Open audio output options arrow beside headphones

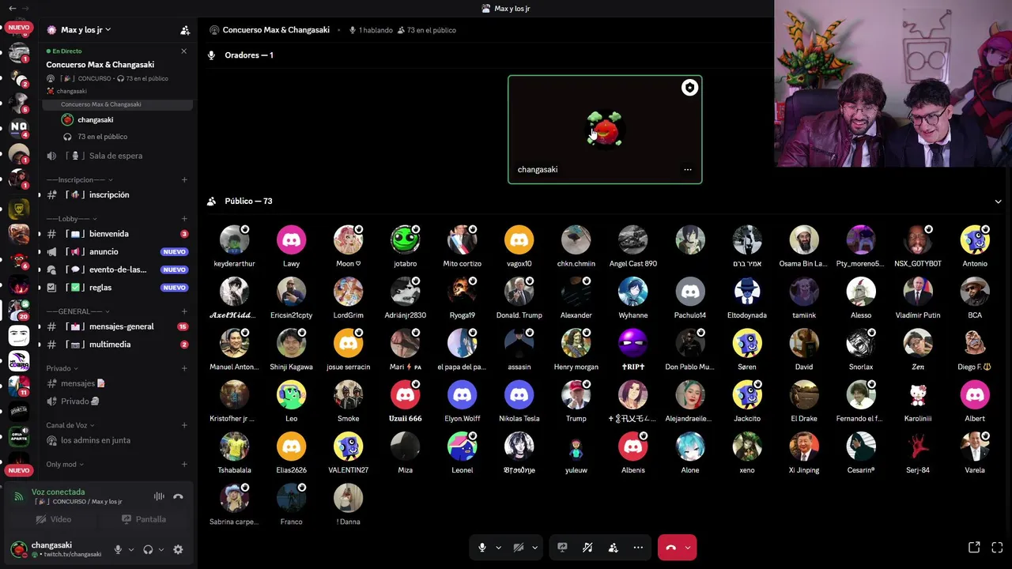(x=160, y=549)
